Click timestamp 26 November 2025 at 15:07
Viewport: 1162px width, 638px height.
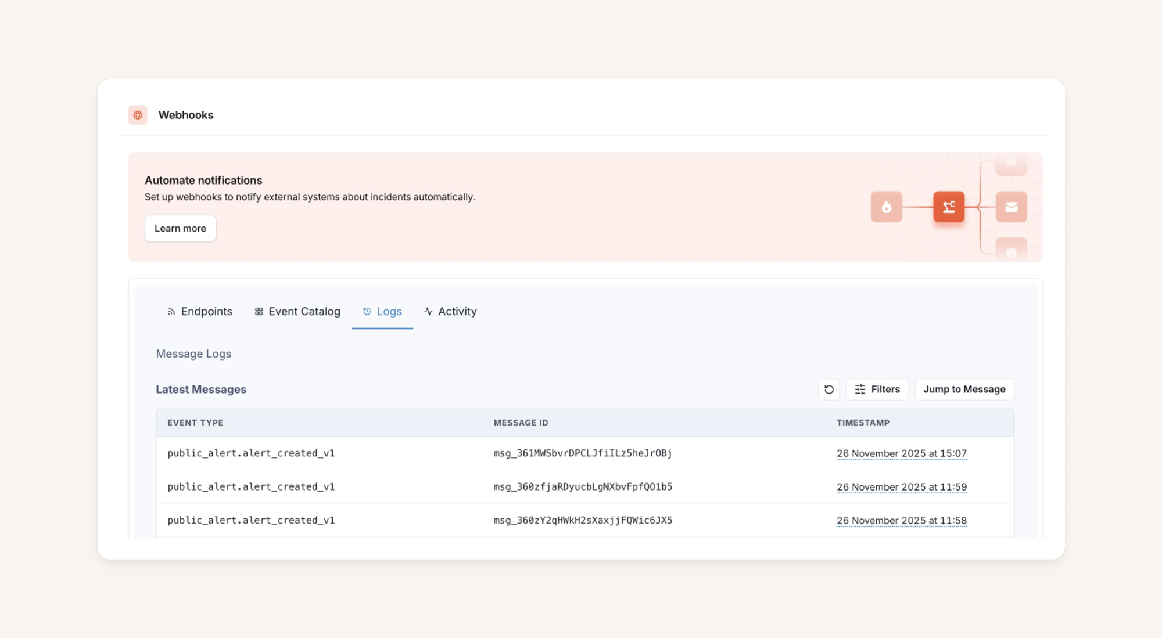click(901, 453)
